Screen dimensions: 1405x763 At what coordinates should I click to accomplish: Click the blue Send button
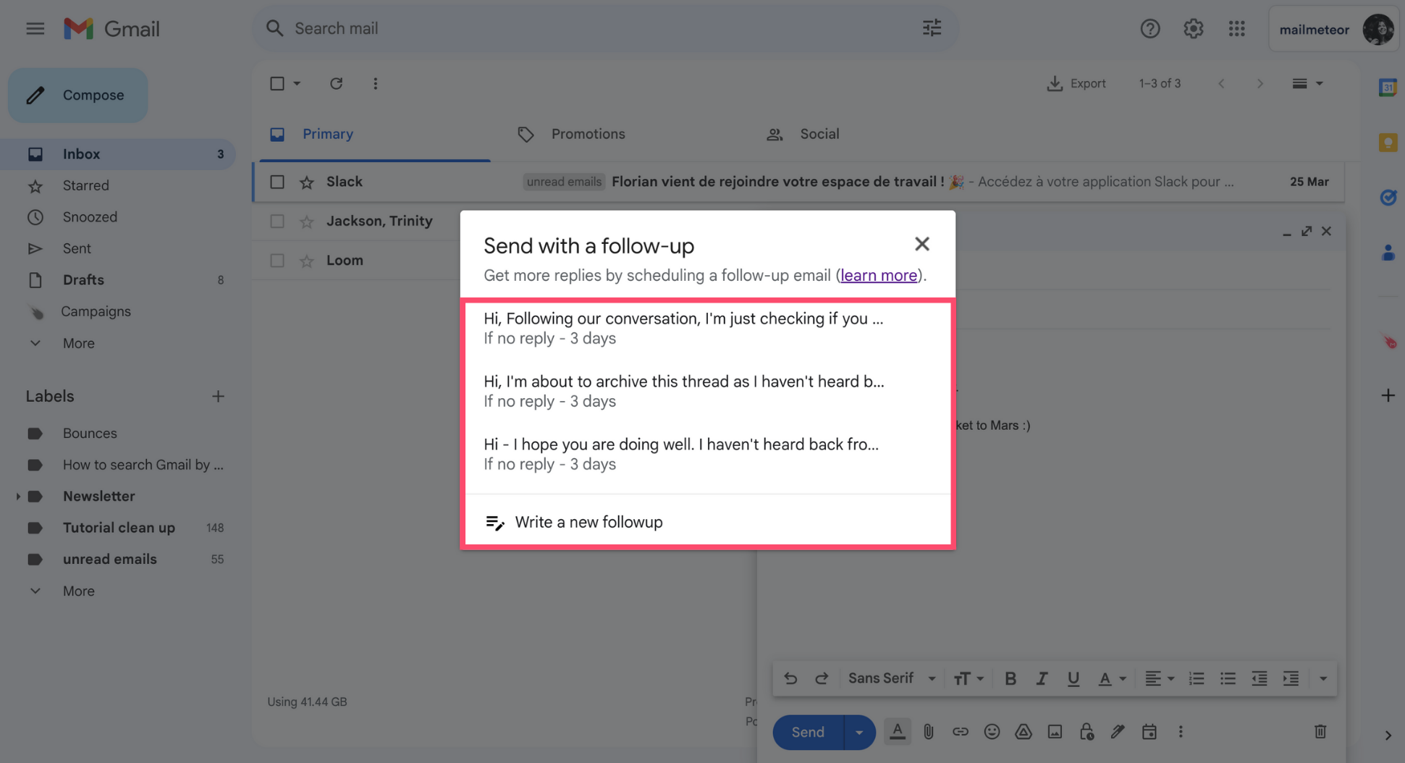pos(808,732)
